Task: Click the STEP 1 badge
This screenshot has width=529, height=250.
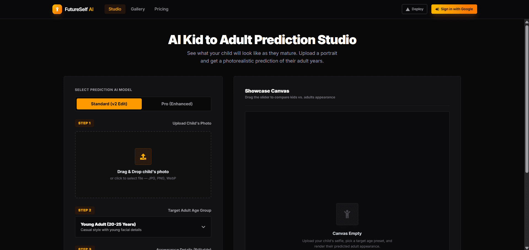Action: pyautogui.click(x=84, y=123)
